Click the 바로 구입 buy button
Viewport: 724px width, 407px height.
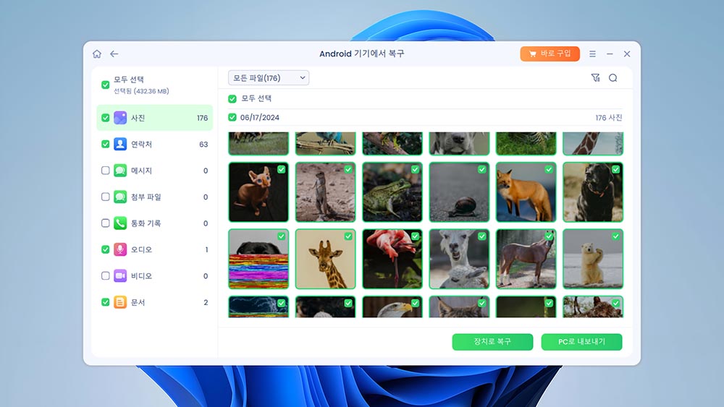coord(550,54)
